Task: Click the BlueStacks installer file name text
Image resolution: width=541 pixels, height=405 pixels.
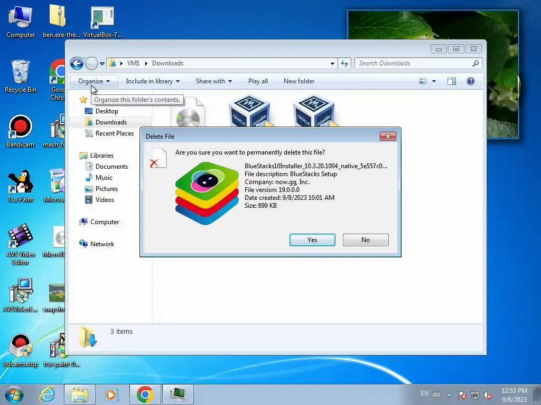Action: click(316, 166)
